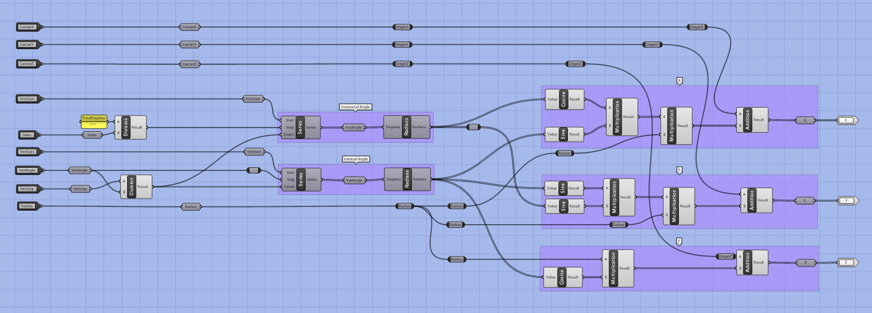This screenshot has height=313, width=872.
Task: Click the Multiplication component in the bottom group
Action: pyautogui.click(x=618, y=269)
